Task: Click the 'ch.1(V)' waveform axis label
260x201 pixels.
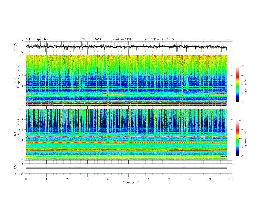Action: 16,47
